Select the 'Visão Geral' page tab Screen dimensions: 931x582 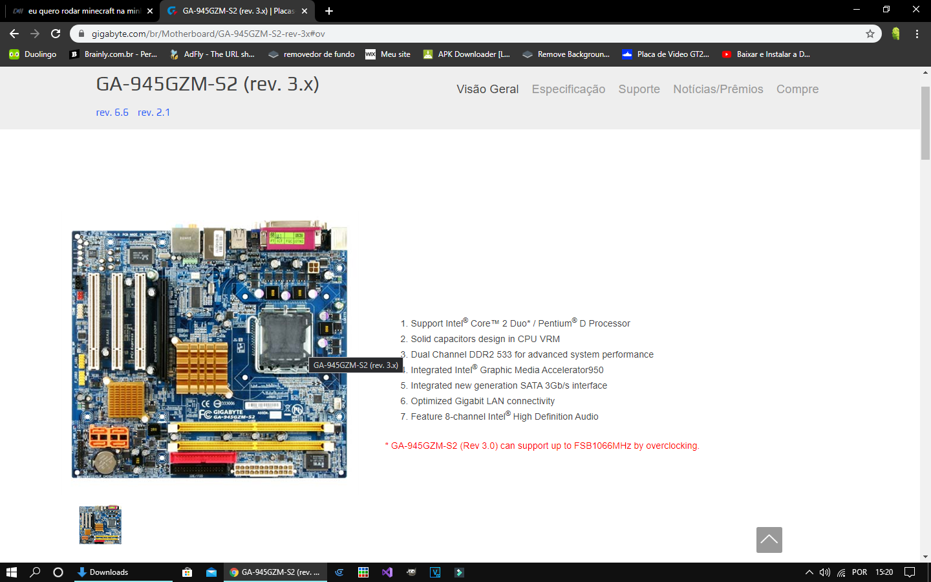pyautogui.click(x=487, y=89)
